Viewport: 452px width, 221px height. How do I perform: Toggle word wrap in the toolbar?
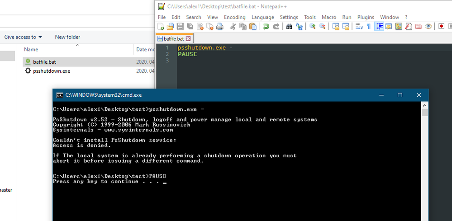pyautogui.click(x=359, y=27)
